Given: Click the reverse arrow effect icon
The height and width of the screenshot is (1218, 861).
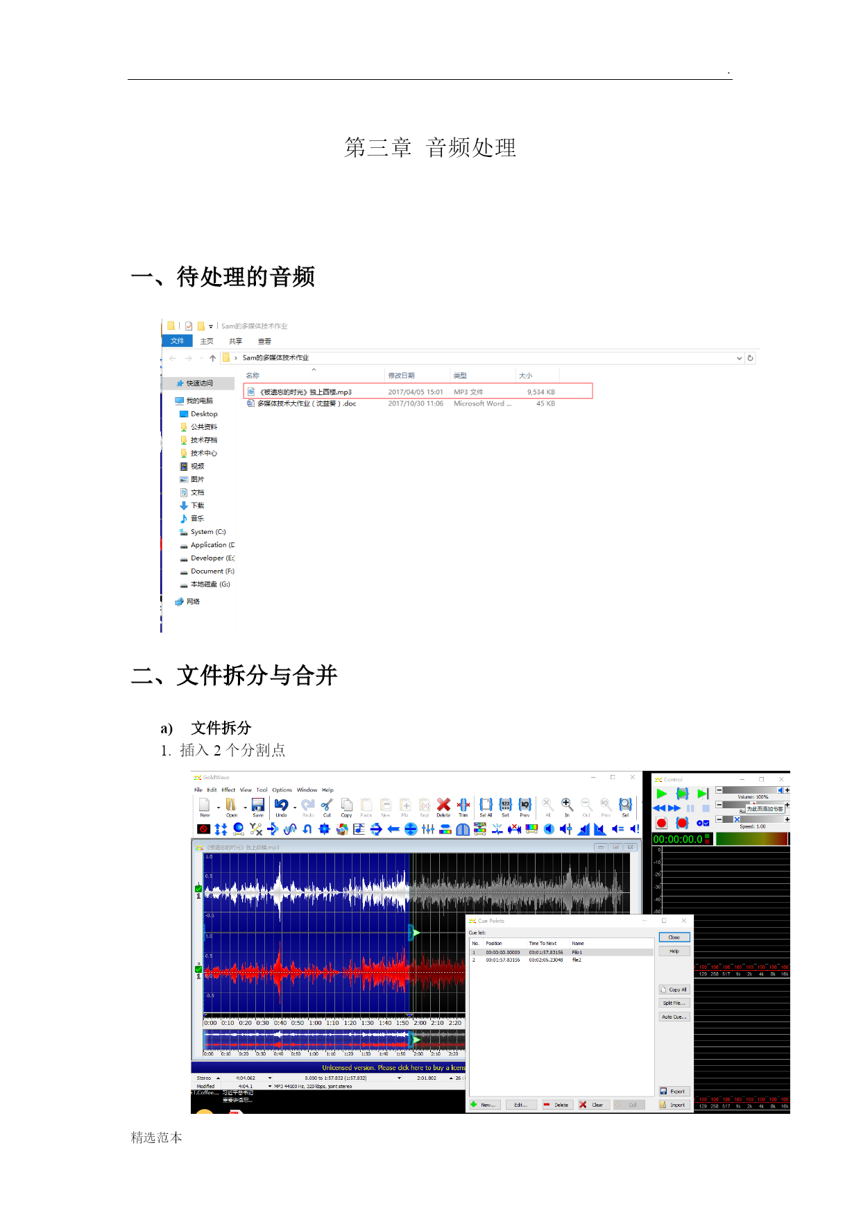Looking at the screenshot, I should [393, 829].
